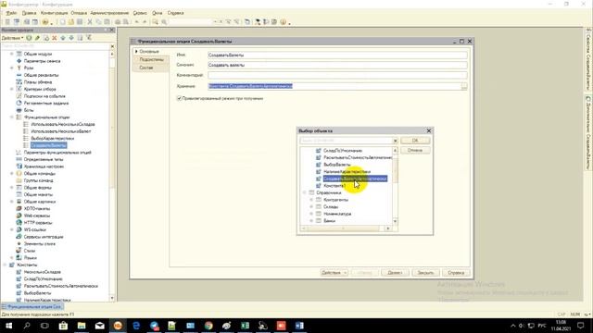This screenshot has height=333, width=593.
Task: Click the Хранение field ellipsis button
Action: 464,86
